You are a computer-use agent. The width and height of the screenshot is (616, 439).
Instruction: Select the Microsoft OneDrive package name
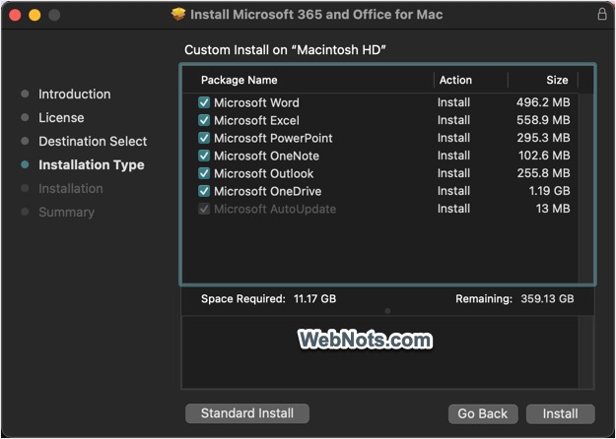tap(267, 191)
